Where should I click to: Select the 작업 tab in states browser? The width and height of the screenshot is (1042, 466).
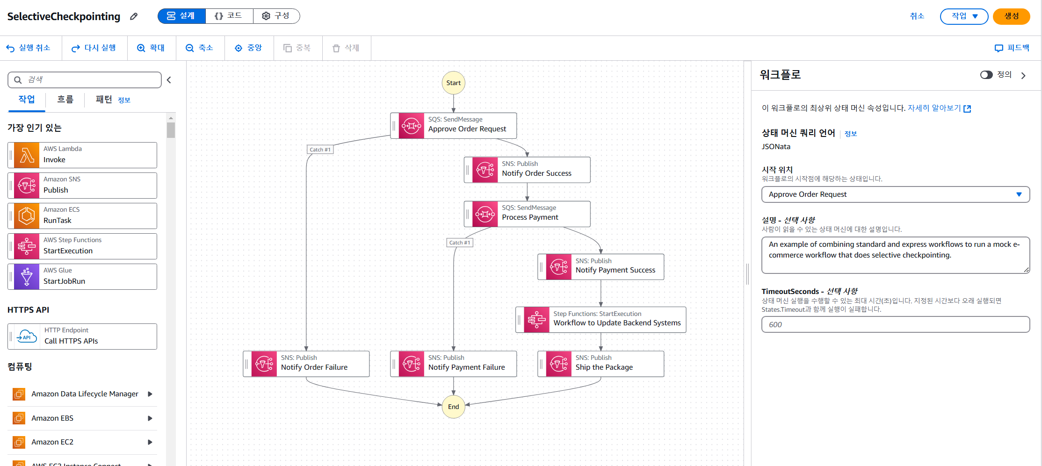click(x=27, y=100)
